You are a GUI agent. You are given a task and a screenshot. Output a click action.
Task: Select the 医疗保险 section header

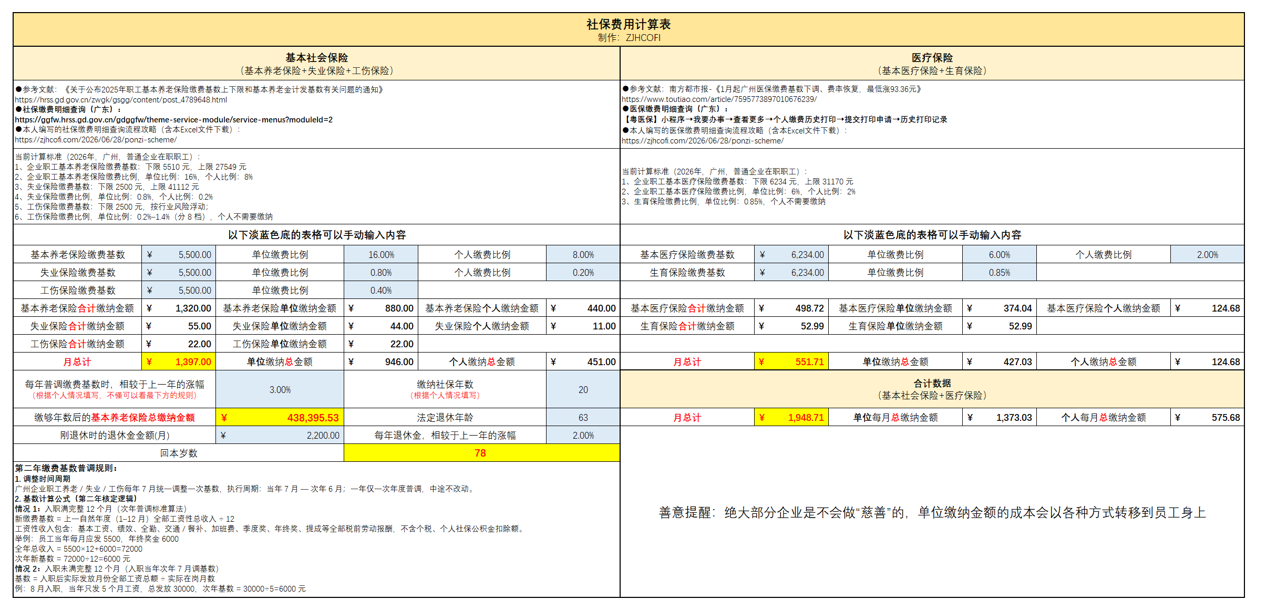[x=932, y=64]
